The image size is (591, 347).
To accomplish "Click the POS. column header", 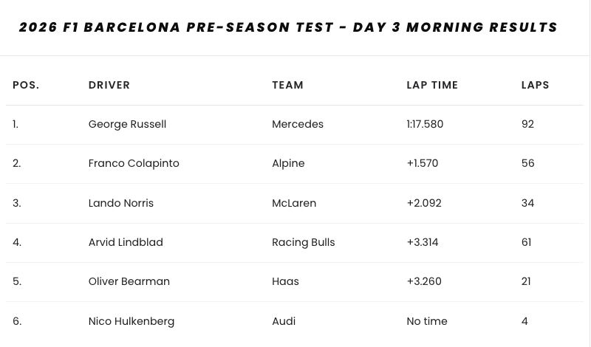I will tap(26, 85).
